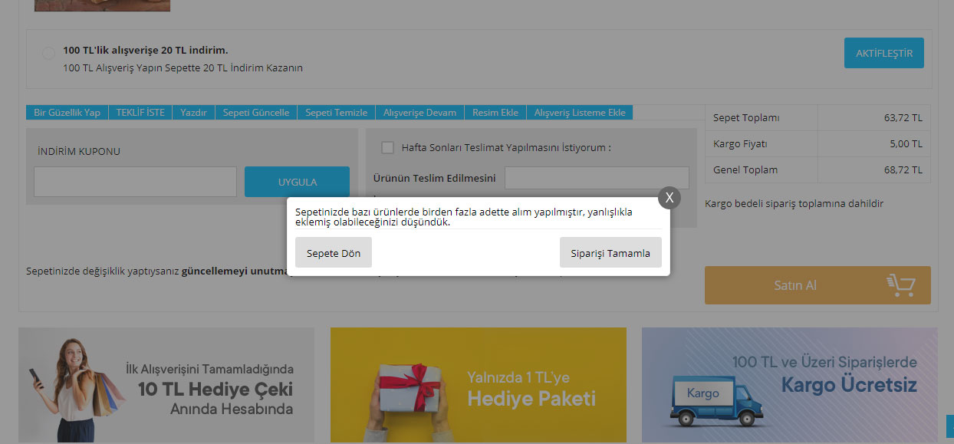Screen dimensions: 954x444
Task: Focus the İndirim Kuponu input field
Action: click(135, 182)
